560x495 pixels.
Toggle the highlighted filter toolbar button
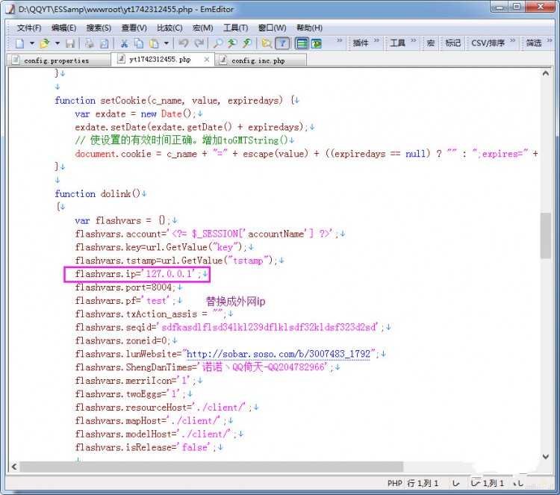[282, 43]
